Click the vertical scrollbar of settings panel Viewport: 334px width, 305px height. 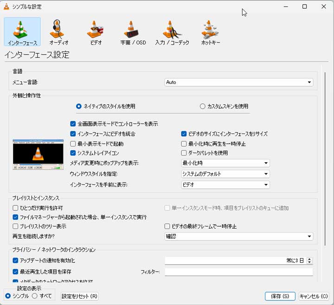(325, 159)
